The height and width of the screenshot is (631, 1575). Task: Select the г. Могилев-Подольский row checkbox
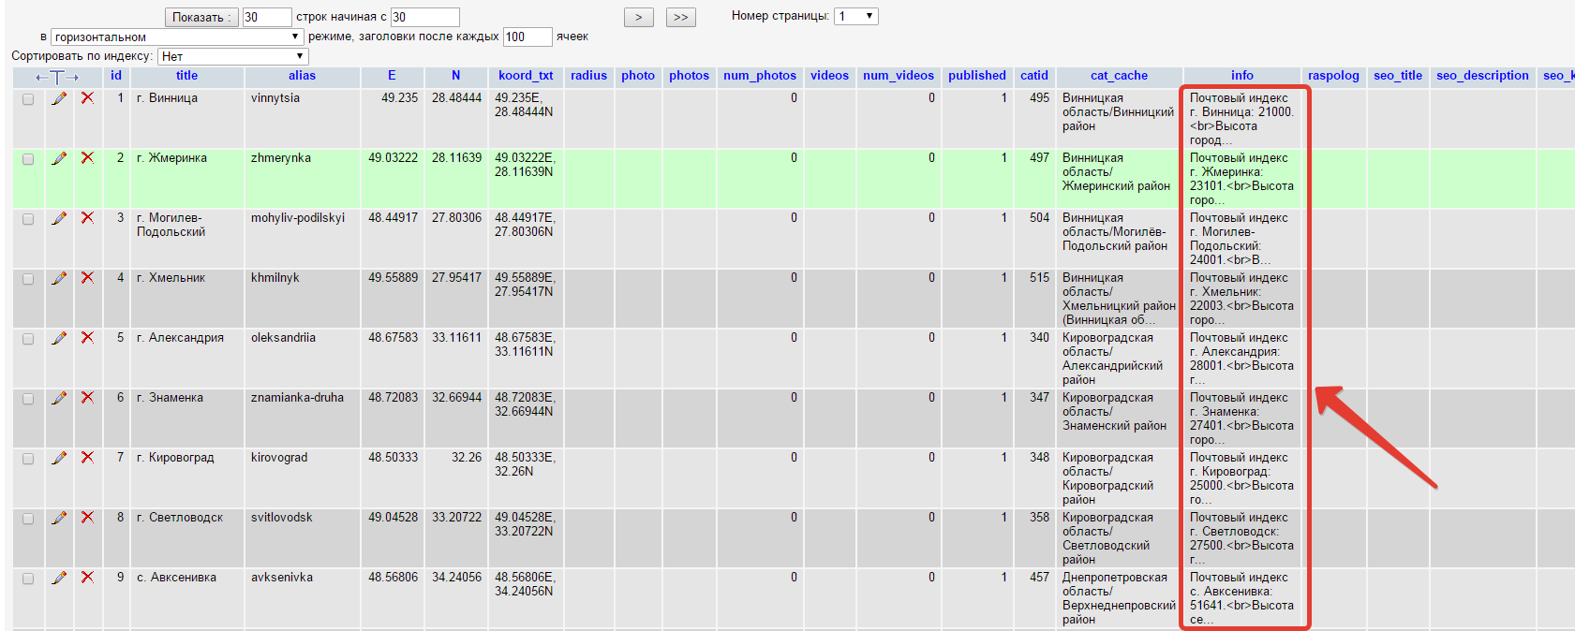28,219
